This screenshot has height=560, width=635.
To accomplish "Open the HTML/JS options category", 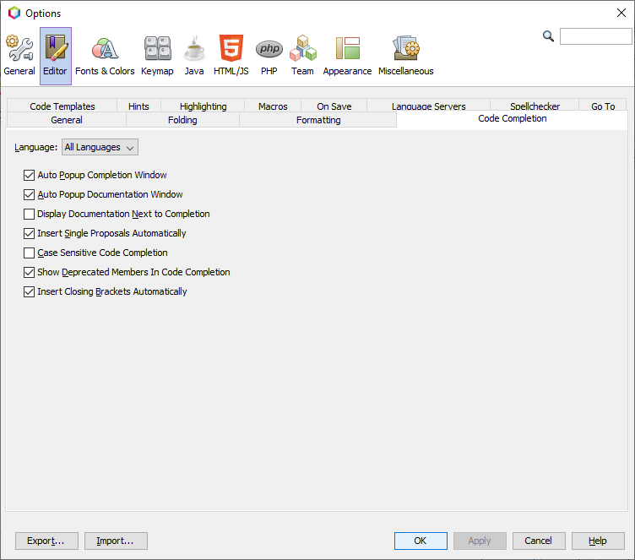I will click(x=231, y=57).
